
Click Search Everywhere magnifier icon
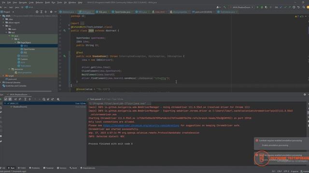pos(304,7)
